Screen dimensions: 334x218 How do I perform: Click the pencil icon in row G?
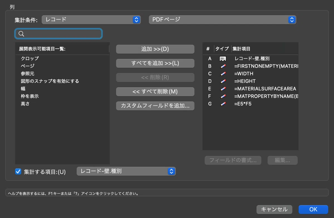[223, 104]
